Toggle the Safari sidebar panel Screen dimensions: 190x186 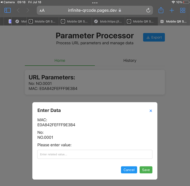[8, 10]
